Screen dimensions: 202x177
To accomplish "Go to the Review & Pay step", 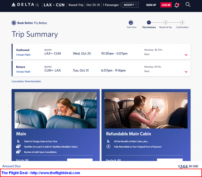I will coord(166,23).
